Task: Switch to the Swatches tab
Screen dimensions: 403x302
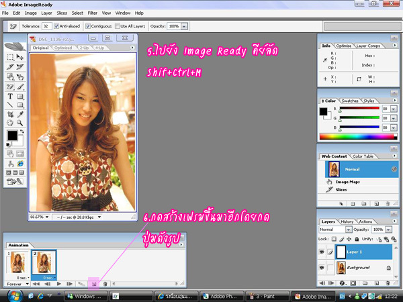Action: 350,101
